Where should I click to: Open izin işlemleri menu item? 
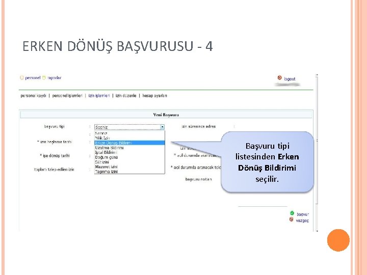(99, 96)
